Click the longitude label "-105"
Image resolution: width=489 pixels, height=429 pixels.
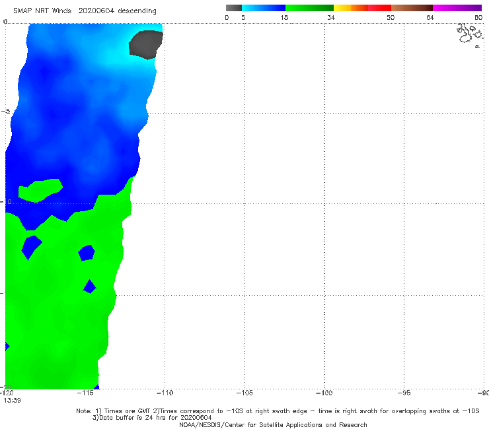(x=244, y=393)
